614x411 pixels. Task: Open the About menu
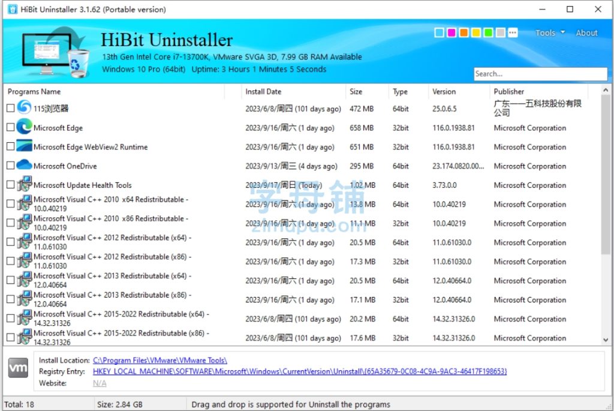coord(586,33)
